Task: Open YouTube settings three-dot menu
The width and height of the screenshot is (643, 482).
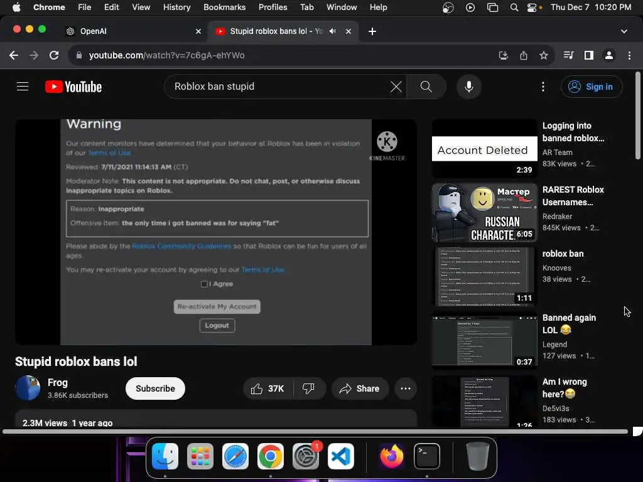Action: coord(543,87)
